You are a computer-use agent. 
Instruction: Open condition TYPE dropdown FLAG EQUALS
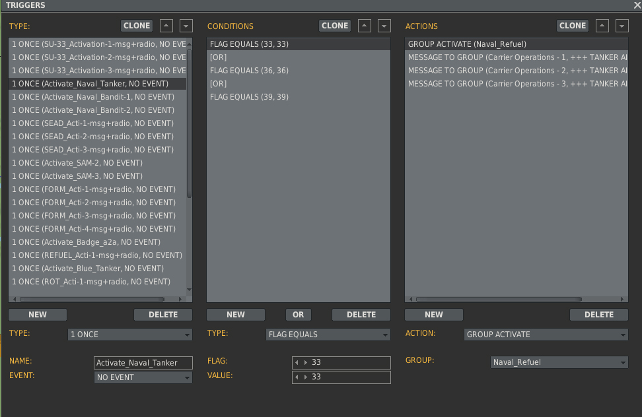click(x=328, y=335)
